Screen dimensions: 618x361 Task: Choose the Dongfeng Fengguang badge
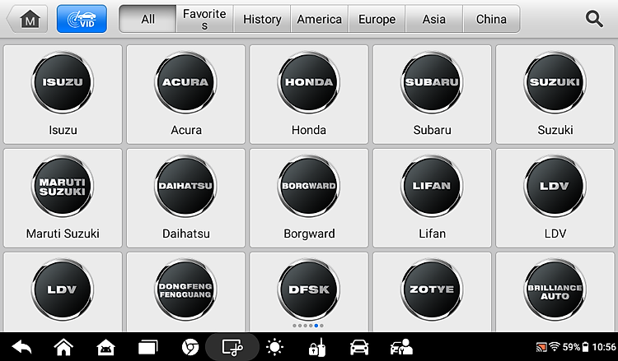185,289
